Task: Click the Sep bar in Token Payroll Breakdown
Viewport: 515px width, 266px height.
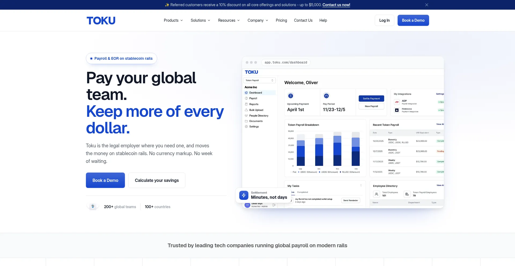Action: click(301, 151)
